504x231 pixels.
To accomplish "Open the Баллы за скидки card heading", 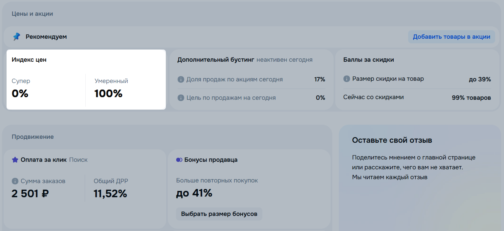I will [368, 60].
